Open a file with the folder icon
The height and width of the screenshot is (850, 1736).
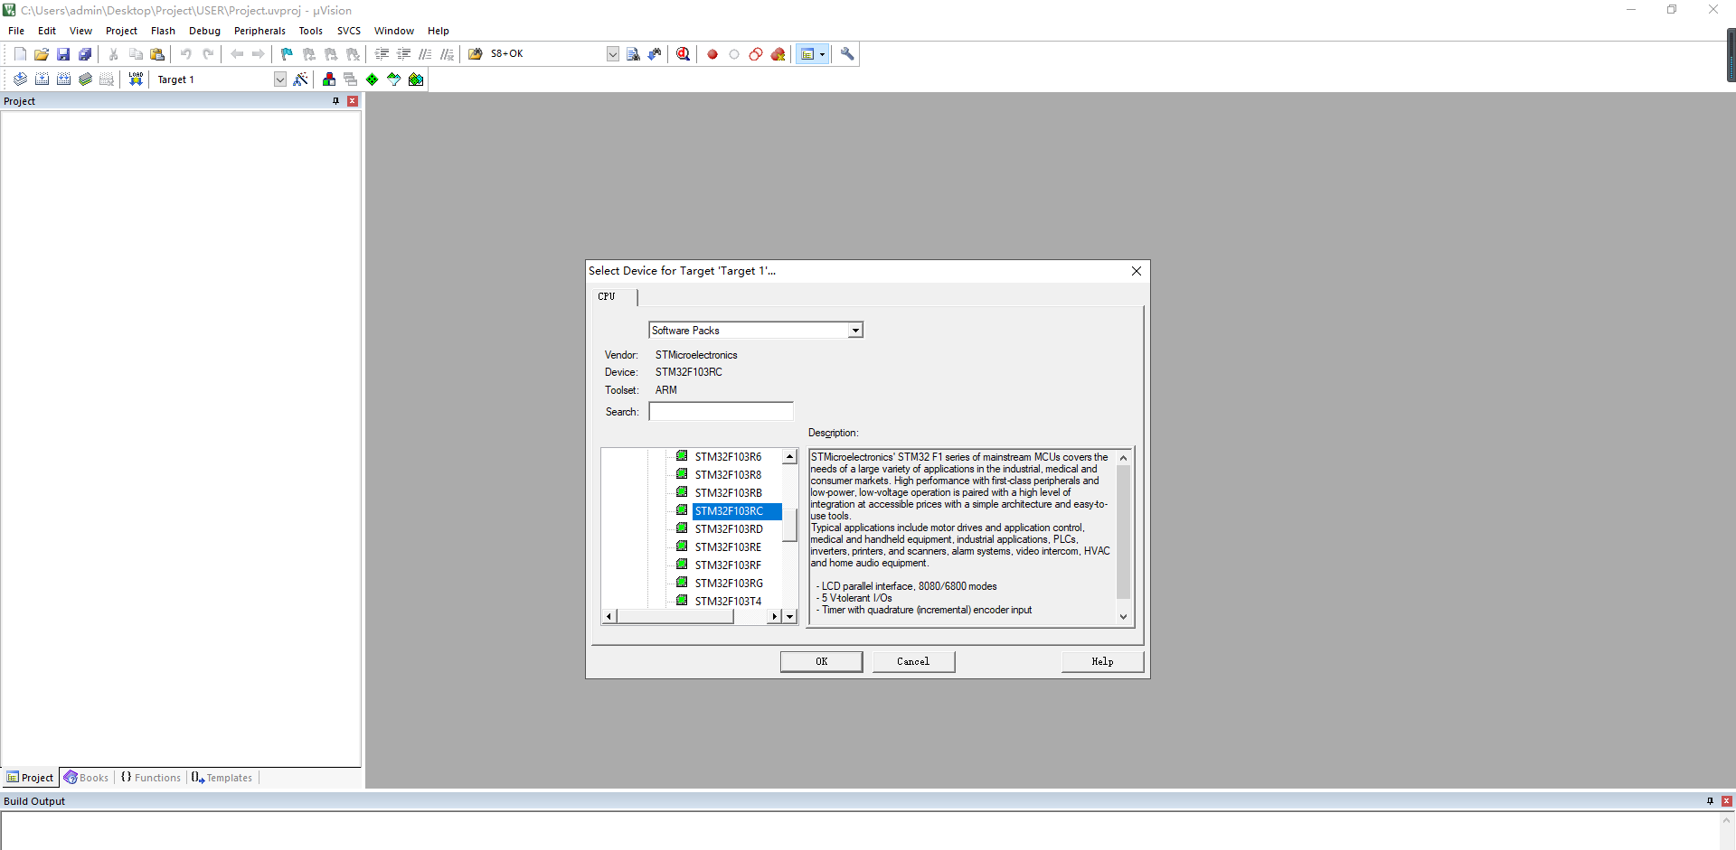(x=42, y=54)
